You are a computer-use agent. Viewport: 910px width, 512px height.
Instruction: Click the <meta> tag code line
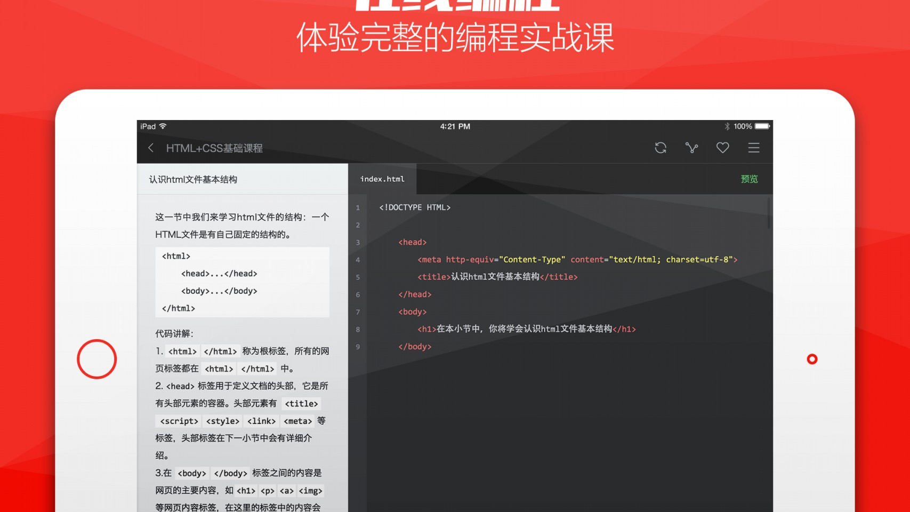[577, 260]
